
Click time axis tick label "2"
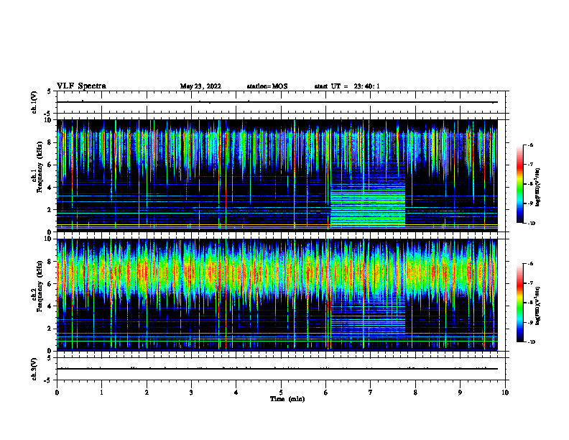coord(147,393)
